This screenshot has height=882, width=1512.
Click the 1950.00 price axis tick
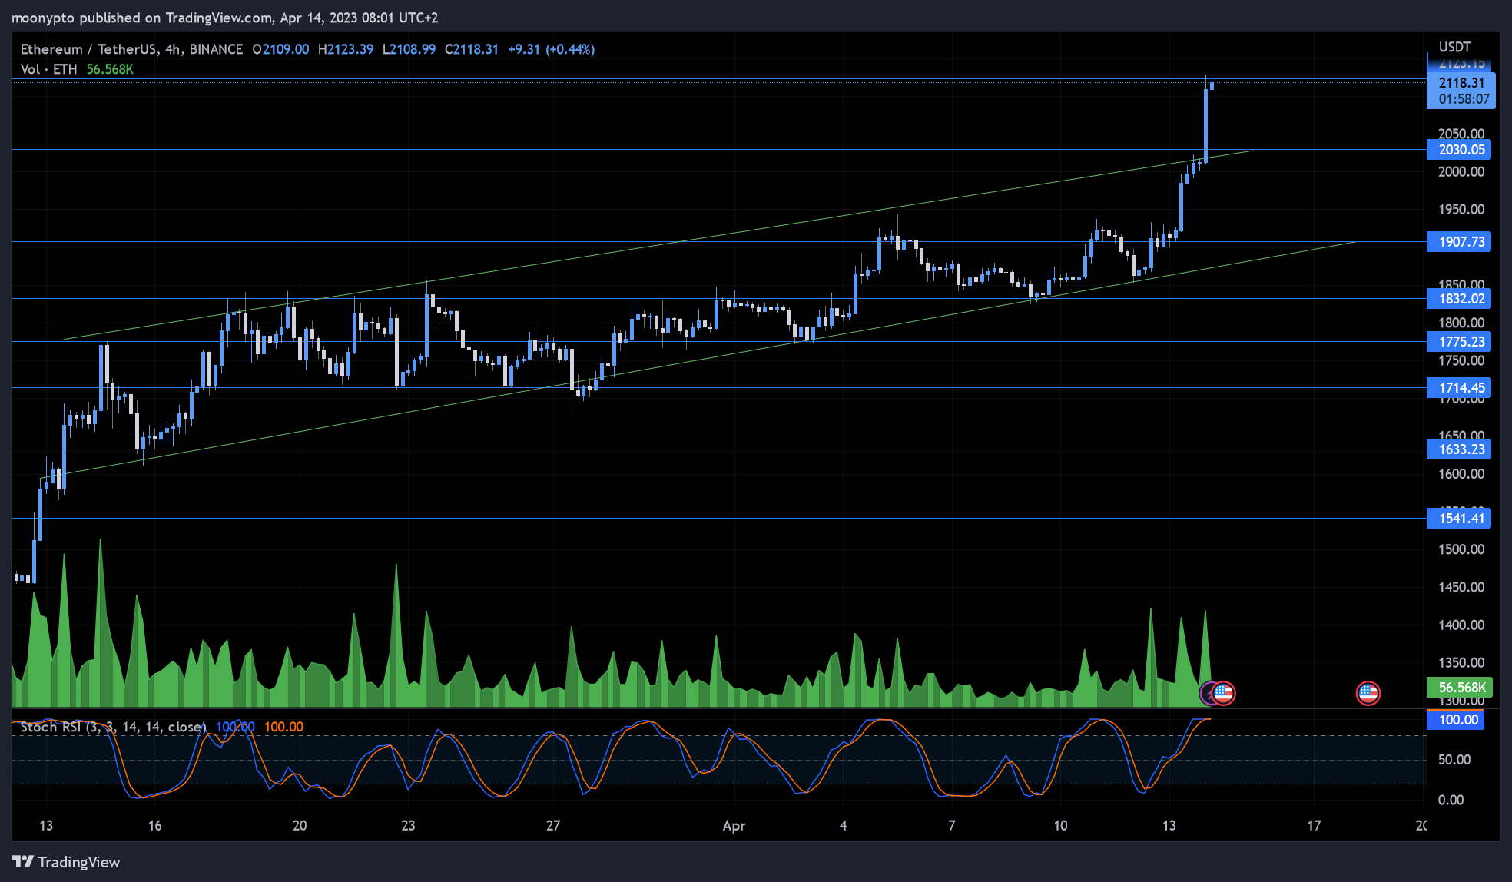1461,210
